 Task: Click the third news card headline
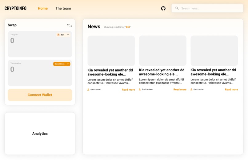[x=213, y=72]
